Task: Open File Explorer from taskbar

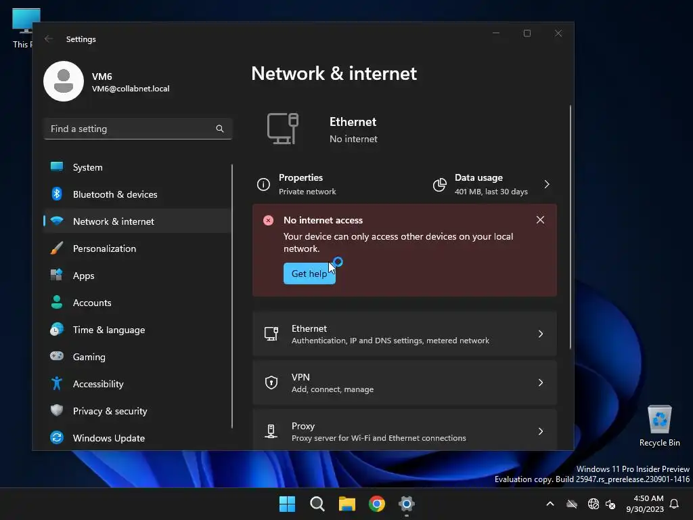Action: [x=347, y=504]
